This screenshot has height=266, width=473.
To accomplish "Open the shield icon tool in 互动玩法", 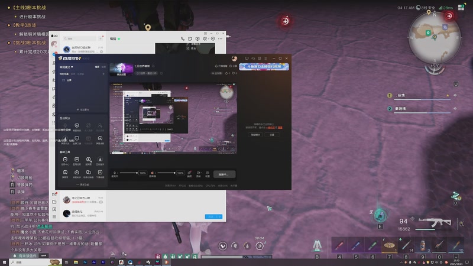I will click(x=77, y=126).
